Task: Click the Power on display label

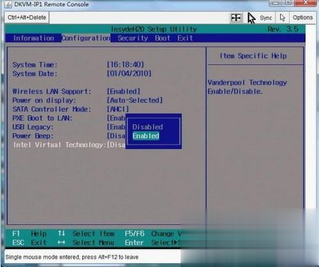Action: (x=44, y=100)
